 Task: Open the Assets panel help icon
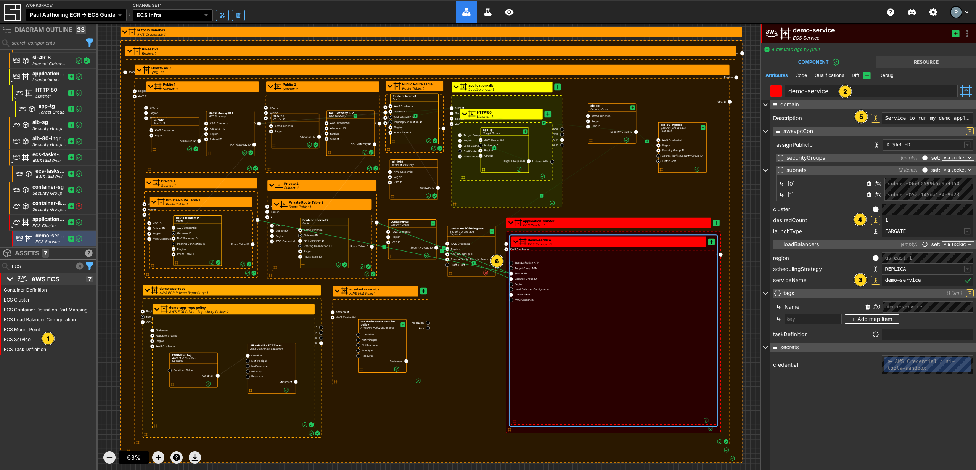click(x=88, y=253)
